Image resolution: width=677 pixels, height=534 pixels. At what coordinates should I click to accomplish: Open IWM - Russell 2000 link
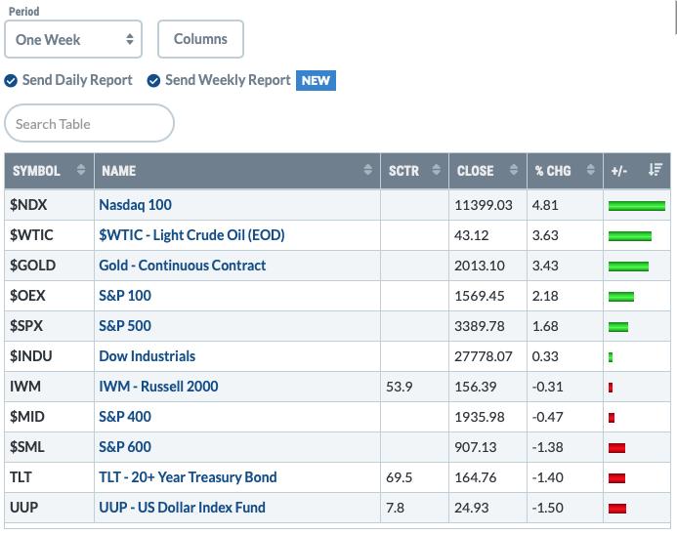point(158,387)
